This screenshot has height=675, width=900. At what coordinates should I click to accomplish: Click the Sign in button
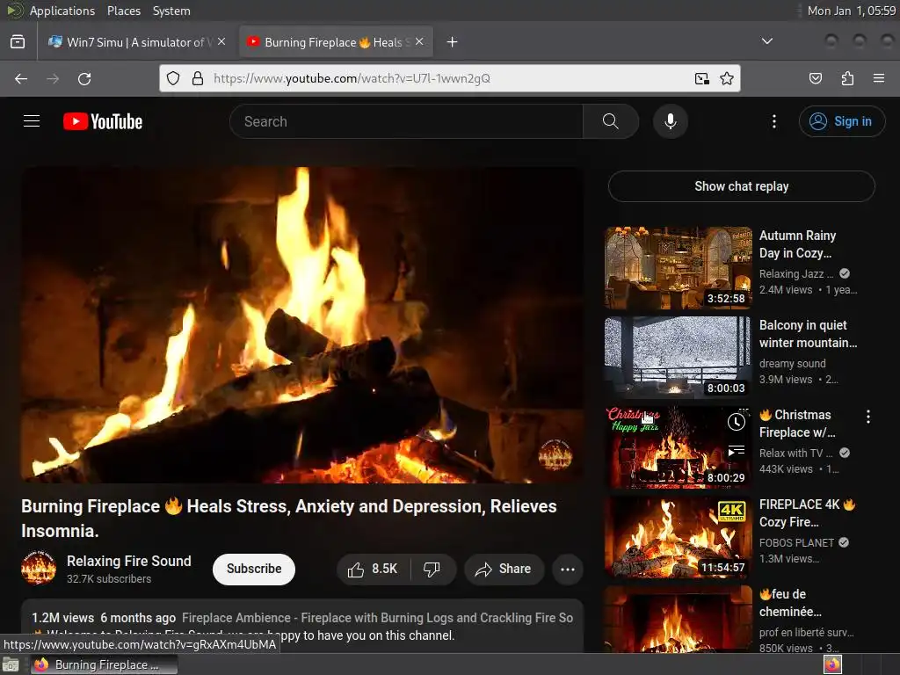[x=842, y=121]
